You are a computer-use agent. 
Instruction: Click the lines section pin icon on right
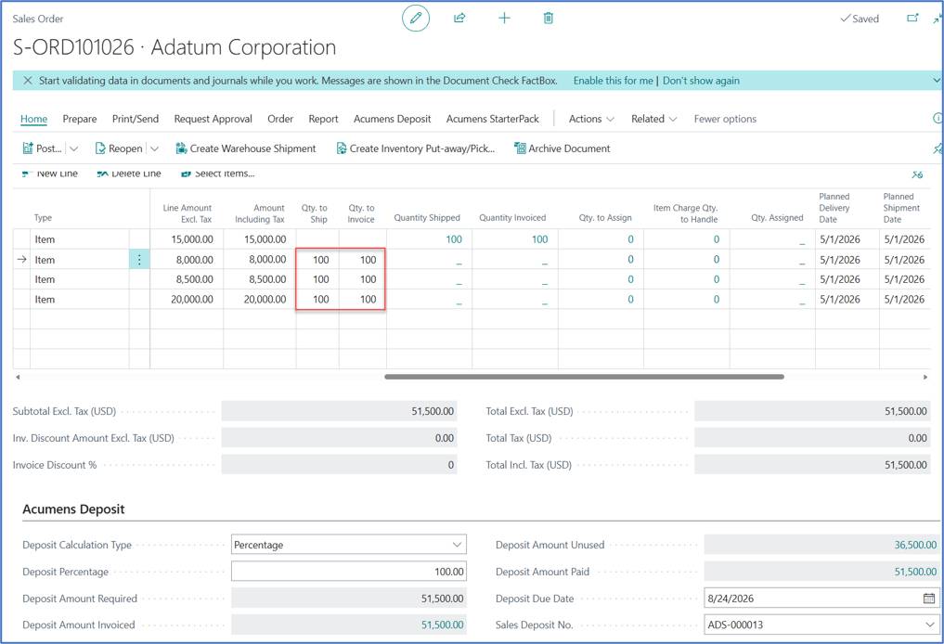pos(917,174)
